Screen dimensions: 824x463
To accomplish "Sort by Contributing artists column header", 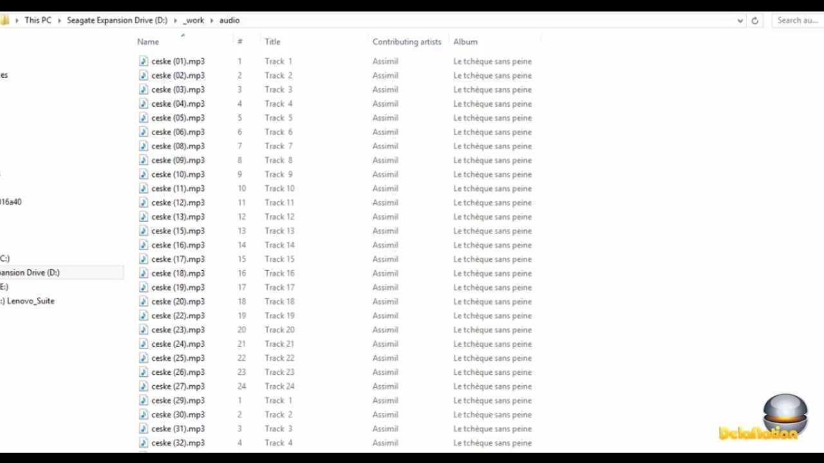I will pyautogui.click(x=407, y=42).
